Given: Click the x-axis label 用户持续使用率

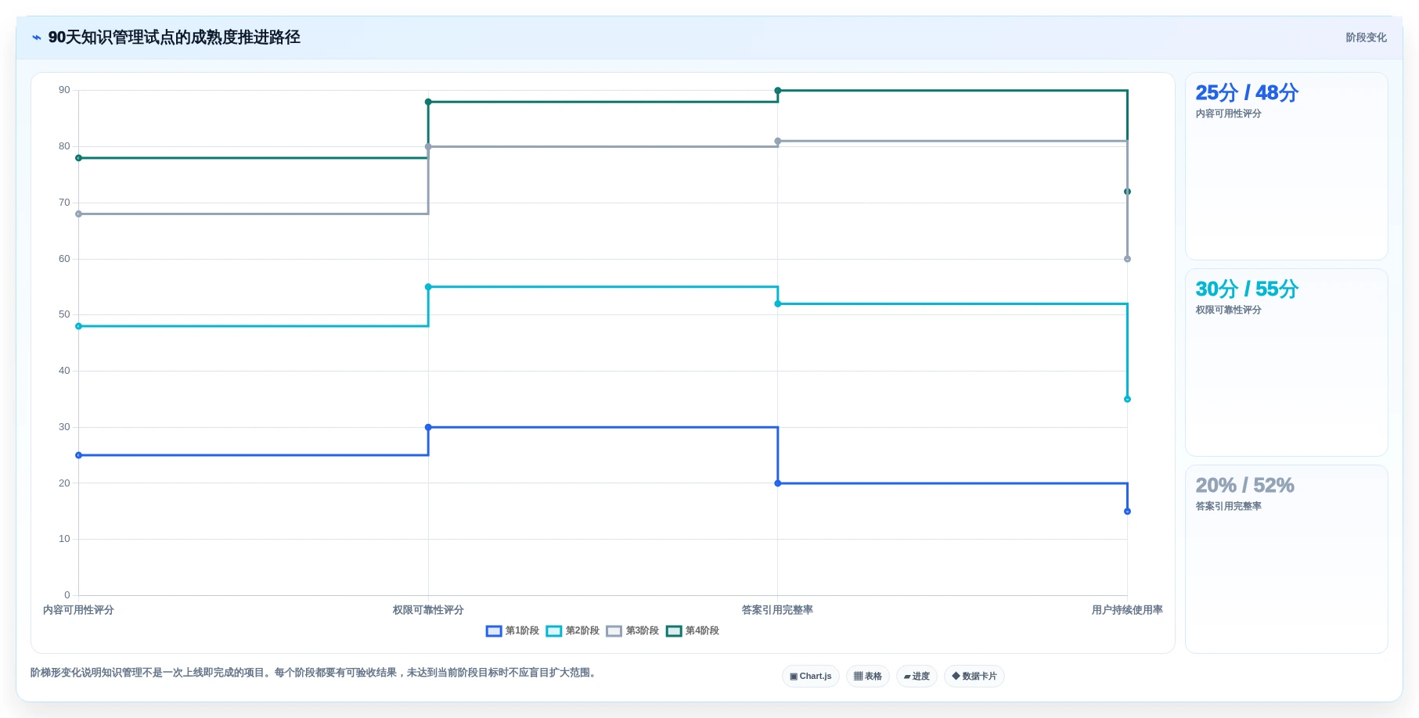Looking at the screenshot, I should 1127,609.
